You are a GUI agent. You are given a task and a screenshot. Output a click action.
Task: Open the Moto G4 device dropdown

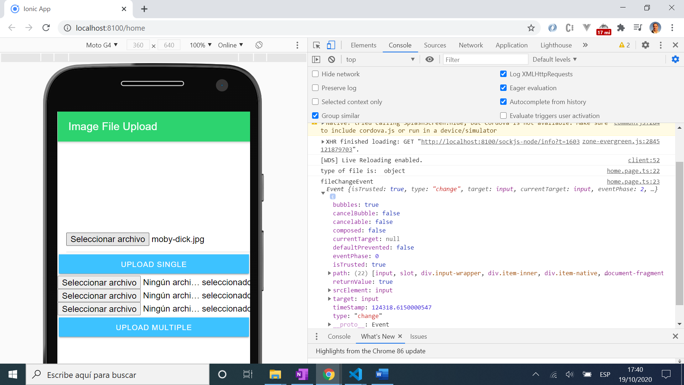tap(102, 45)
